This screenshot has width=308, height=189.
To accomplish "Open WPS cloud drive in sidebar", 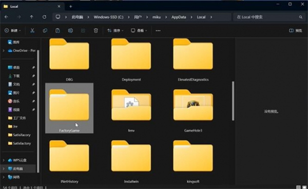I will click(x=17, y=160).
